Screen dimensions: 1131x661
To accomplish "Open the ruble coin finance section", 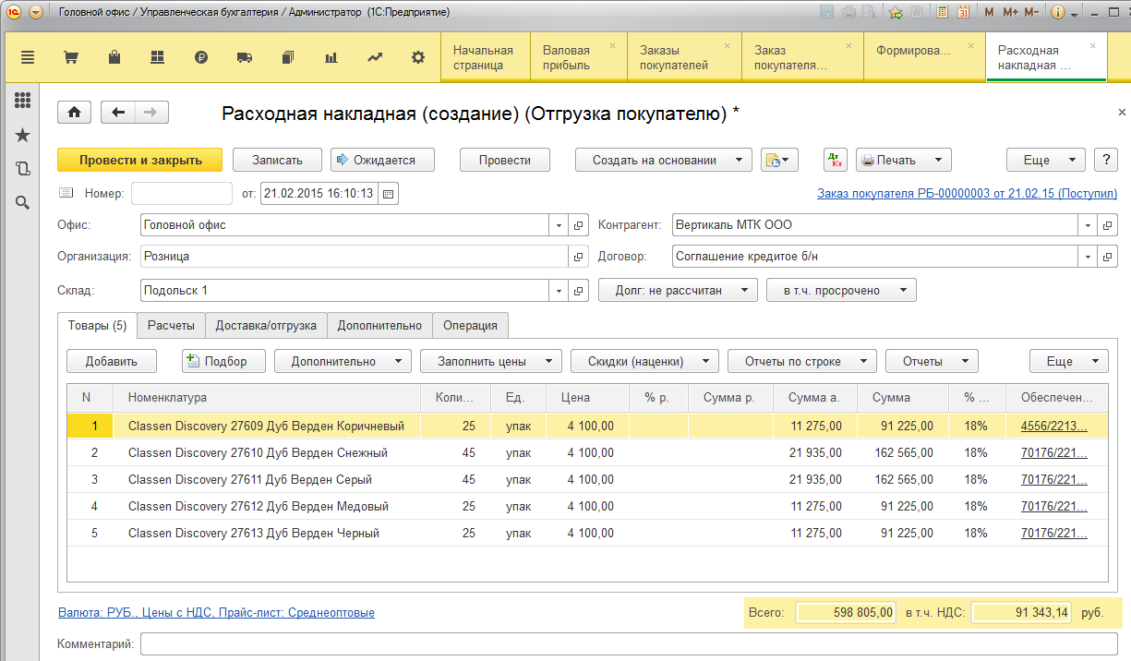I will 201,57.
